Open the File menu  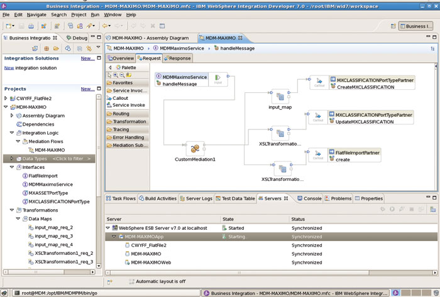[x=6, y=14]
